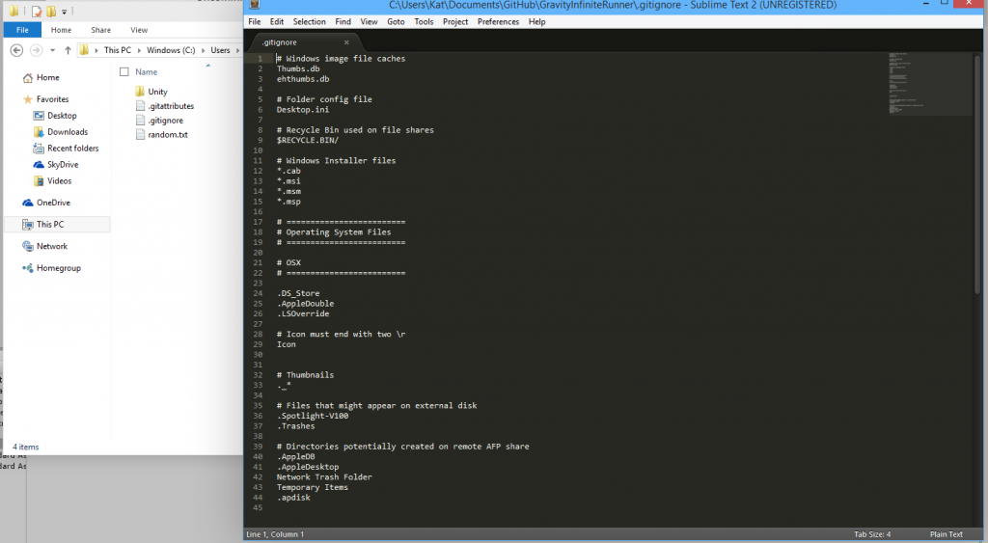Click 'Line 1, Column 1' in status bar
Image resolution: width=988 pixels, height=543 pixels.
tap(275, 534)
